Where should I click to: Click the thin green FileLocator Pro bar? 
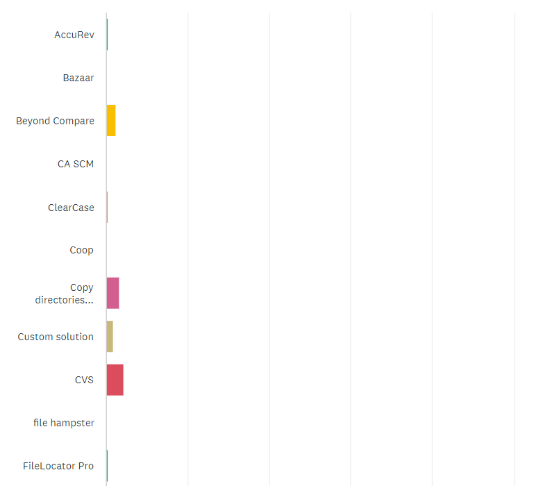(108, 466)
